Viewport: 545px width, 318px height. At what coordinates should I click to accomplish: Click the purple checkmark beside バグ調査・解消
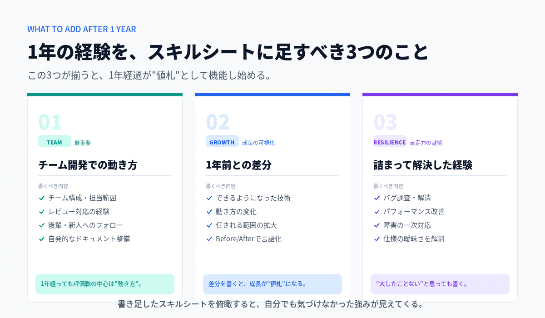click(x=377, y=198)
